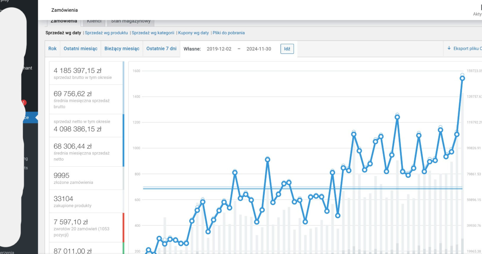The width and height of the screenshot is (482, 254).
Task: Click the red swatch beside the zwrotów legend
Action: (123, 227)
